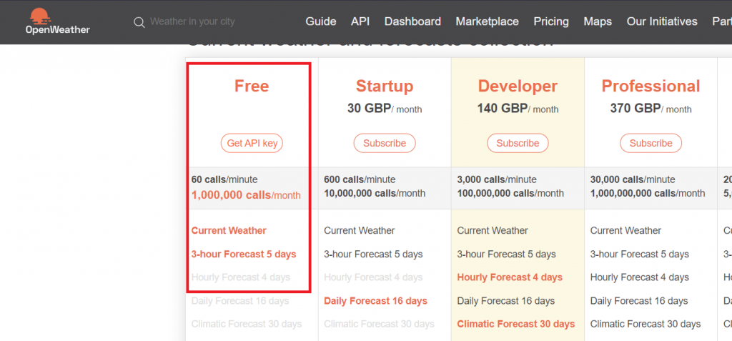Click '3,000 calls/minute' in Developer plan

click(497, 179)
